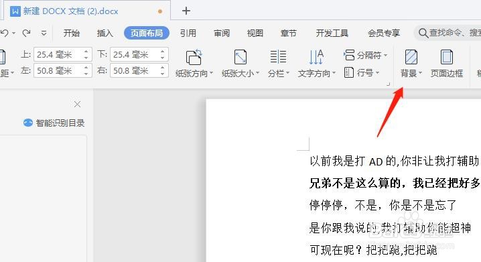Click the search magnifier icon
The width and height of the screenshot is (481, 262).
(x=423, y=33)
